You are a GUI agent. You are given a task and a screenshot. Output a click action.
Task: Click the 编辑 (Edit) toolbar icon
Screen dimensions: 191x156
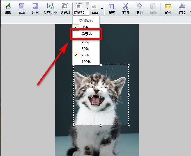point(8,8)
